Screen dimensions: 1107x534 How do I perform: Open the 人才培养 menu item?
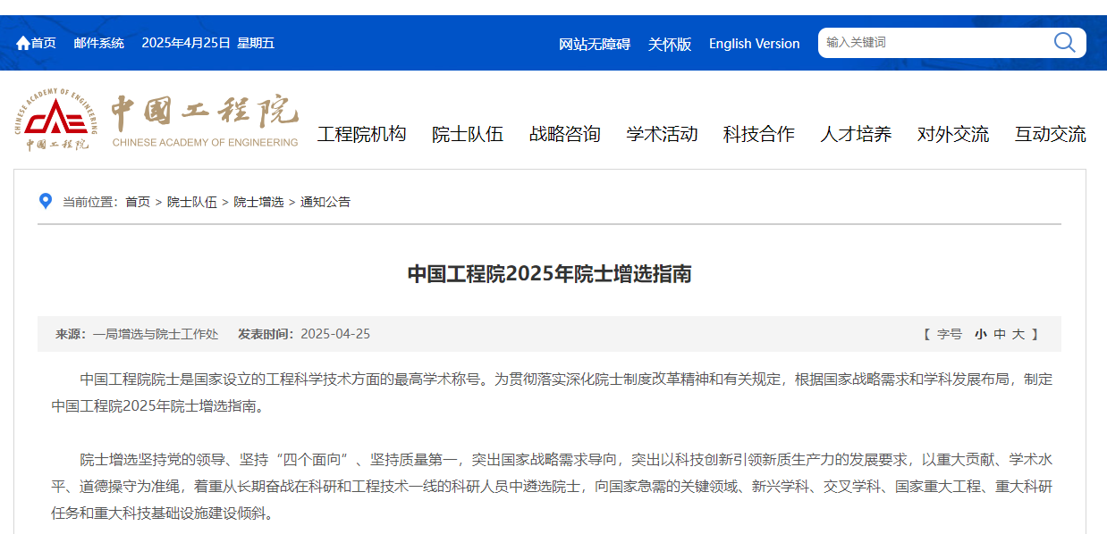click(856, 134)
